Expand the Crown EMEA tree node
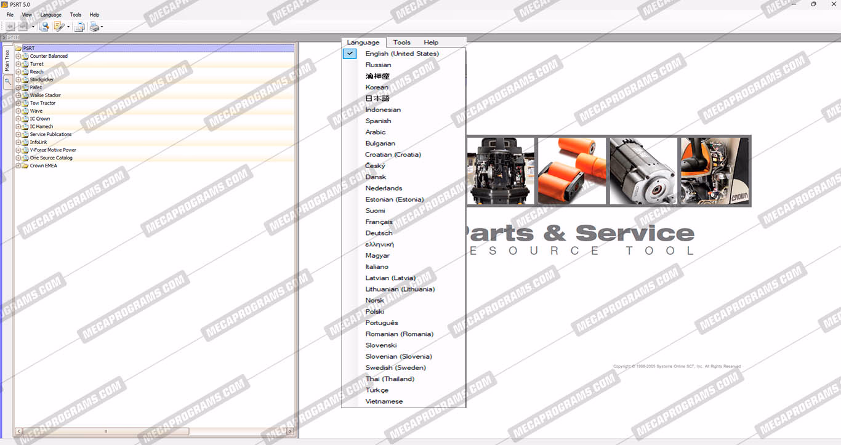Viewport: 841px width, 445px height. click(x=18, y=166)
